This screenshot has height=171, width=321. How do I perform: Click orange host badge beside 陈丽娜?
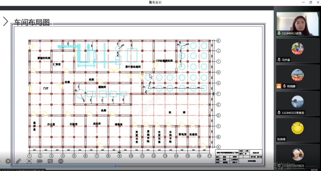point(279,86)
